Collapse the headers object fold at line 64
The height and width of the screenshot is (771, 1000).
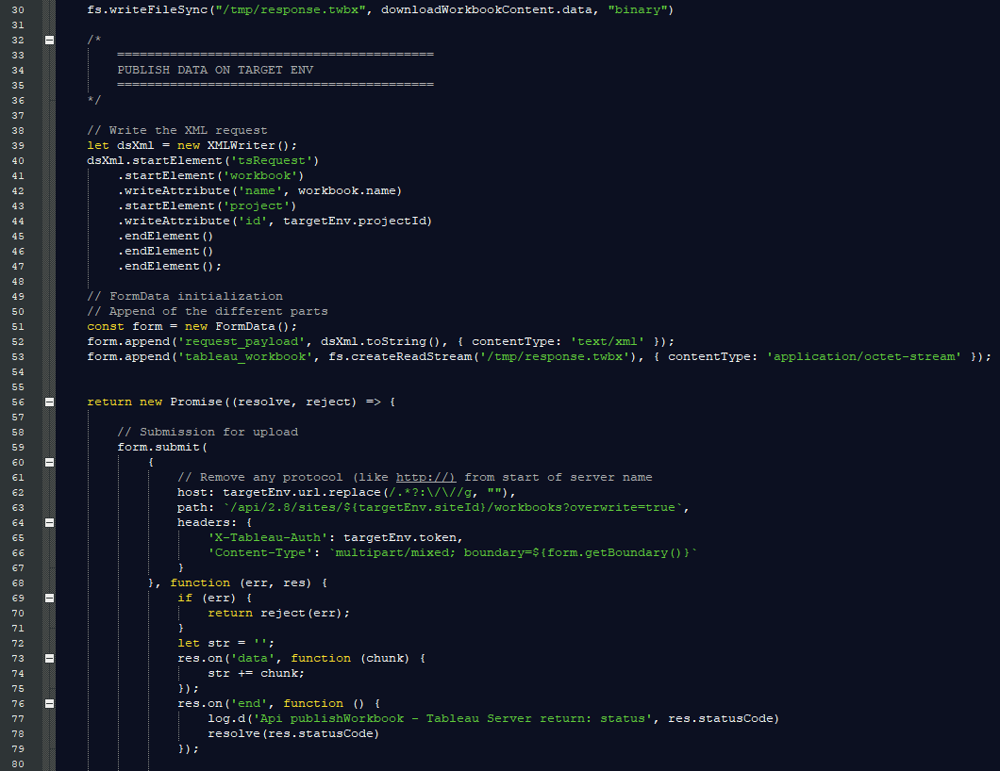(49, 522)
